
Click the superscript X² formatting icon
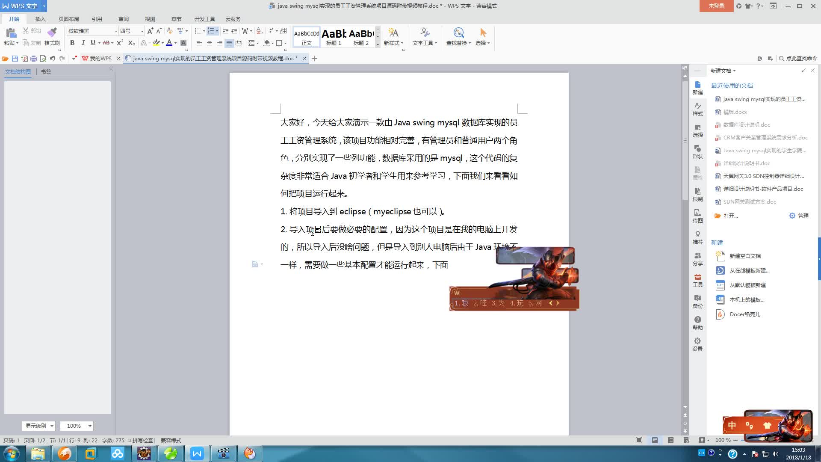(x=120, y=43)
